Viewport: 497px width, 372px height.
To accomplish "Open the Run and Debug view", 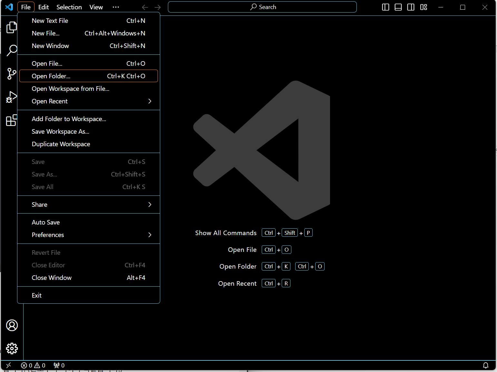I will tap(12, 97).
